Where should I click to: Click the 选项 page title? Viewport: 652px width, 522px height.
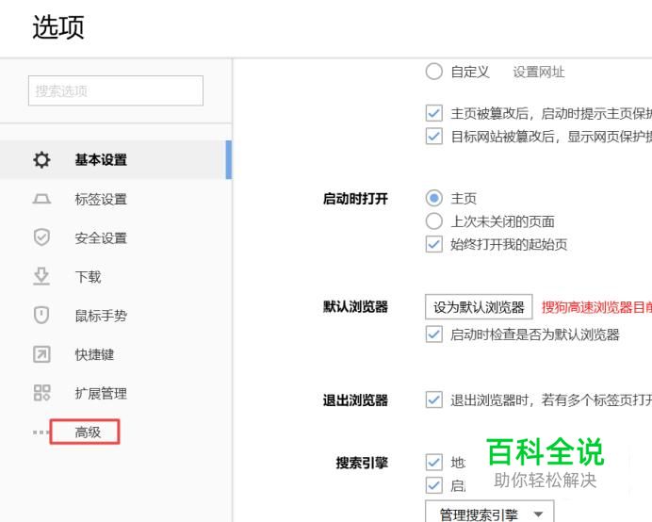coord(58,27)
